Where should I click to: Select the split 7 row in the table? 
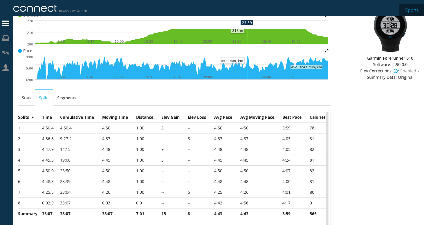click(x=171, y=192)
